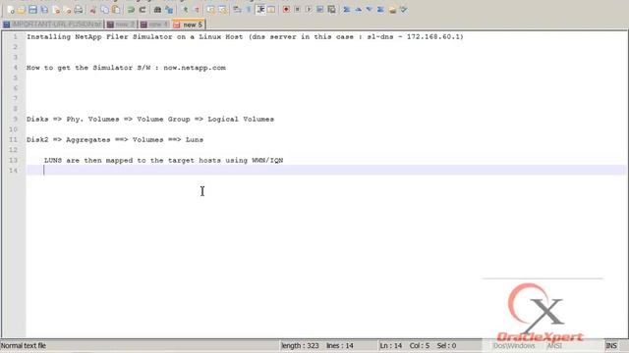Select the active new 5 tab

[189, 25]
